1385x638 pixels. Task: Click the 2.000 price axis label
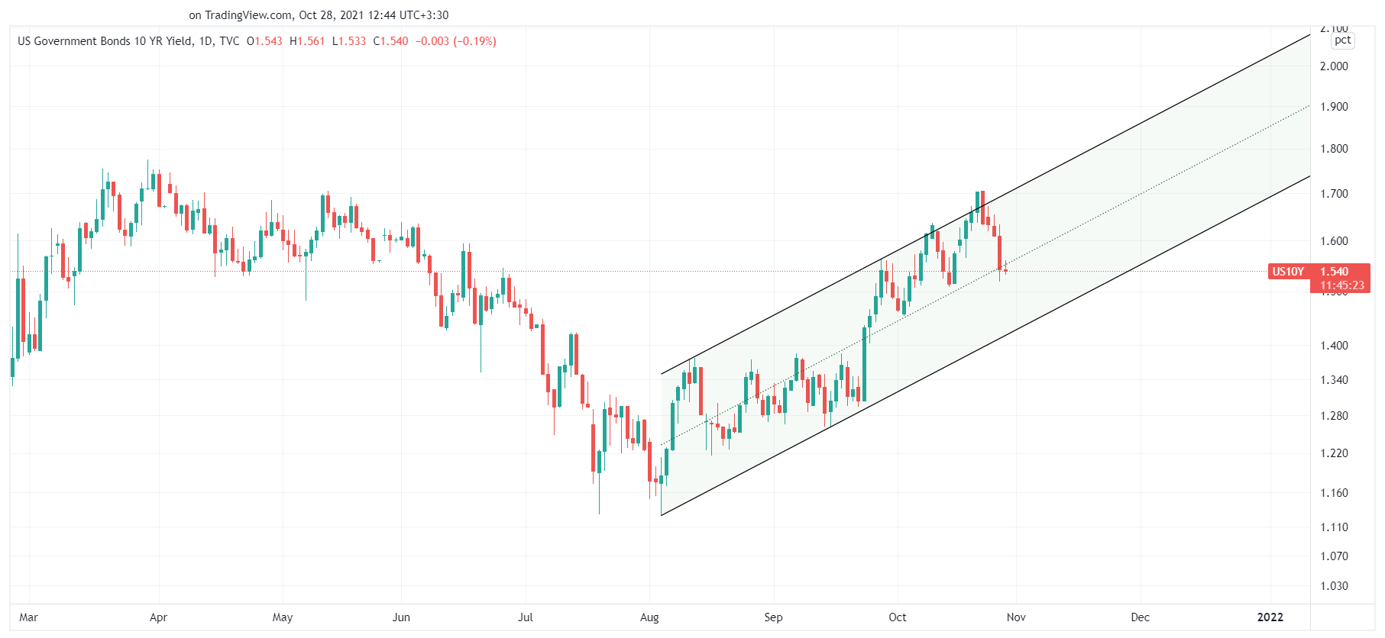pyautogui.click(x=1335, y=66)
